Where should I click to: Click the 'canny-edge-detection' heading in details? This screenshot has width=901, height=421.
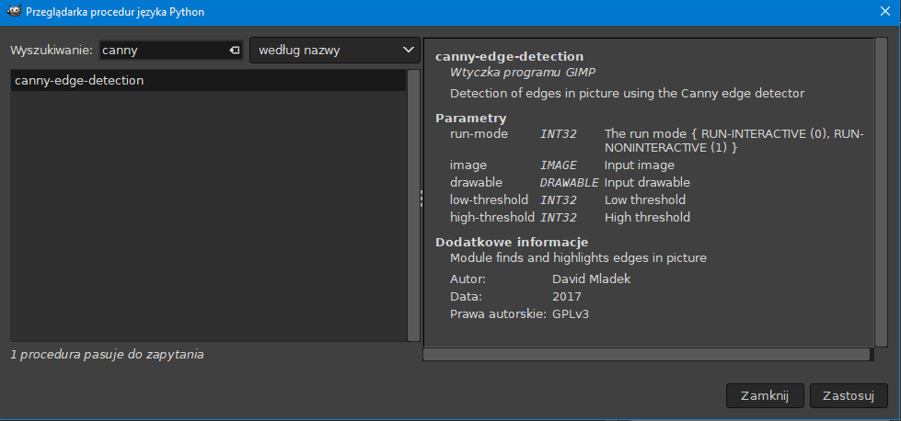pyautogui.click(x=509, y=56)
